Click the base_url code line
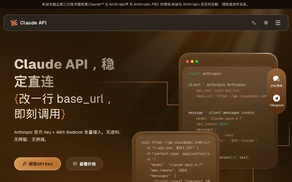 (232, 96)
